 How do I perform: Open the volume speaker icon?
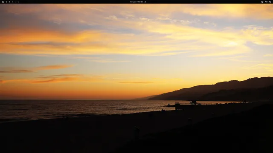pos(266,2)
